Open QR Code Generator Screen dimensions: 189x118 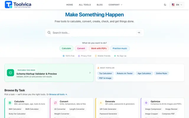tap(108, 109)
